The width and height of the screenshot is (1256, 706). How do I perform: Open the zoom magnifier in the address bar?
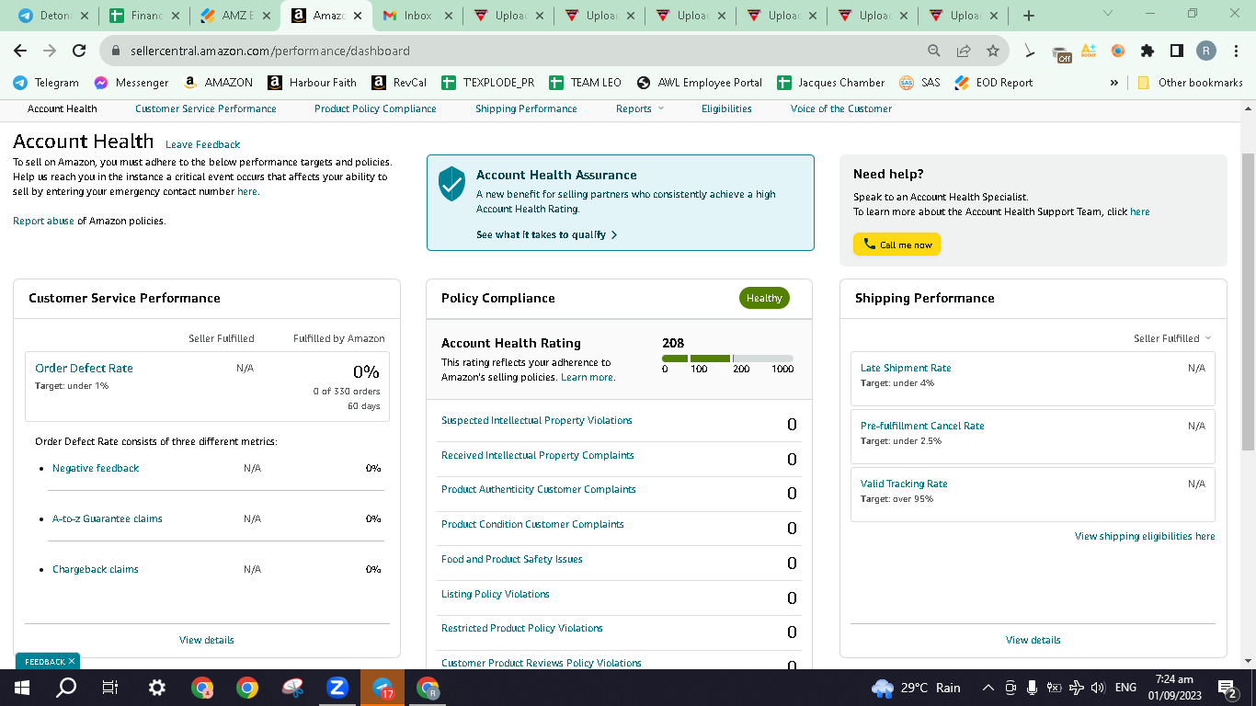934,51
